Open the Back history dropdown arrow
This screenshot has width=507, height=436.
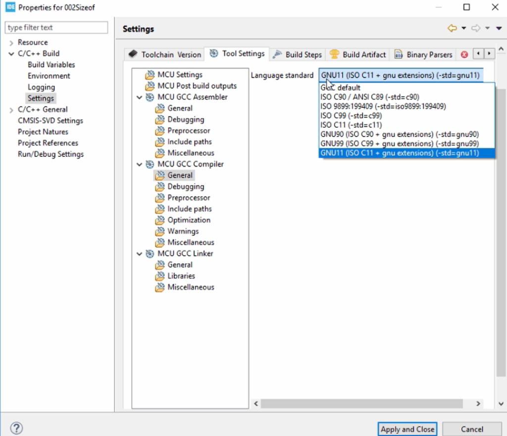pos(463,28)
